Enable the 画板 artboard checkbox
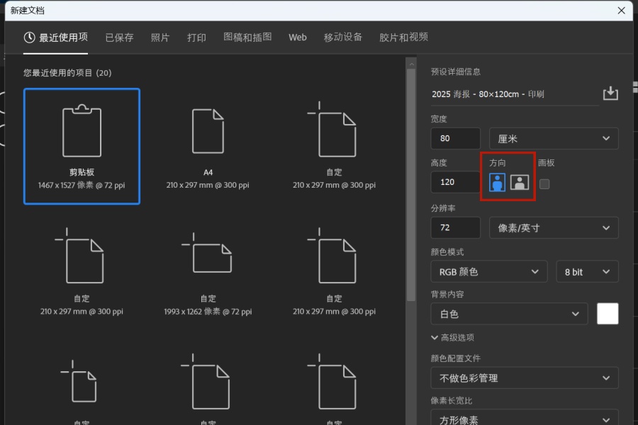This screenshot has height=425, width=638. click(544, 184)
